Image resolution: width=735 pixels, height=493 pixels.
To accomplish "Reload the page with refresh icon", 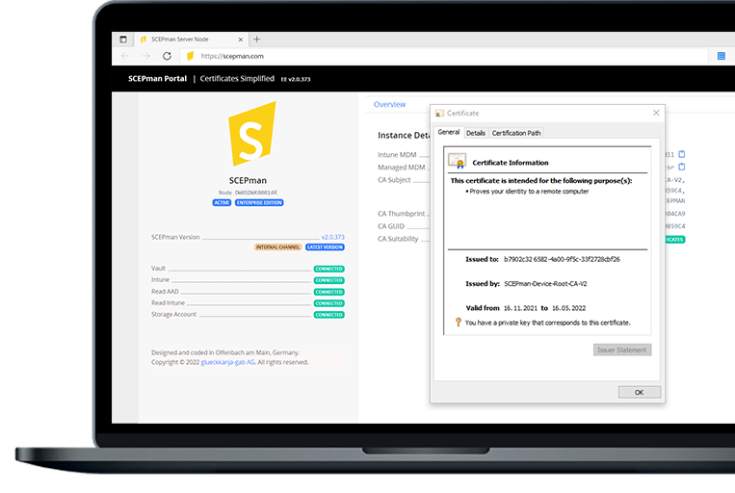I will click(x=167, y=56).
